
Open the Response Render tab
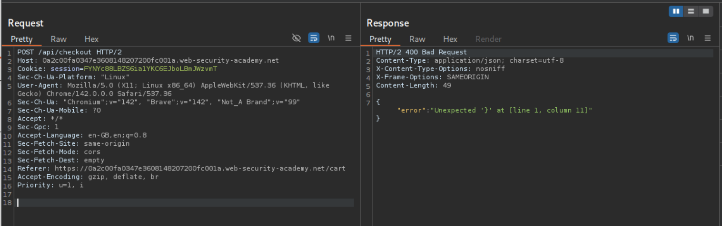488,39
